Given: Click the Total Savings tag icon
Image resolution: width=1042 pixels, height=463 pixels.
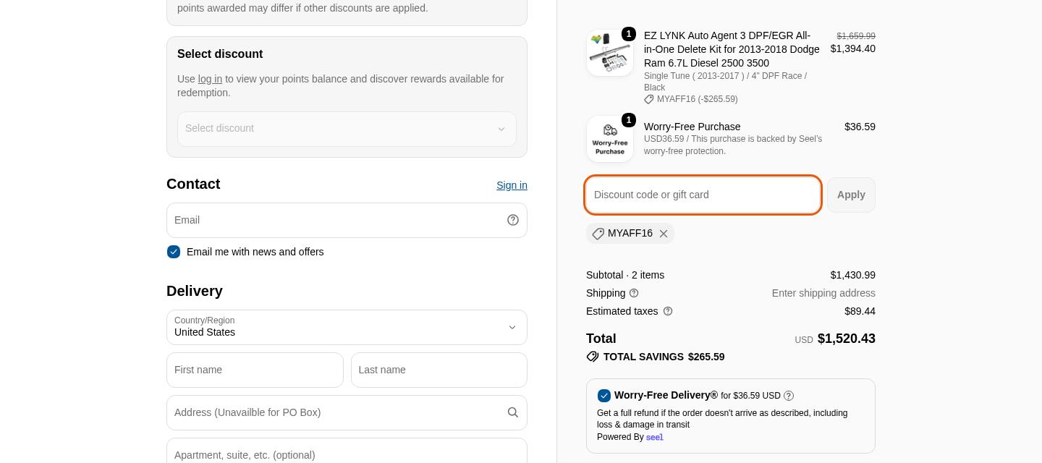Looking at the screenshot, I should (593, 357).
